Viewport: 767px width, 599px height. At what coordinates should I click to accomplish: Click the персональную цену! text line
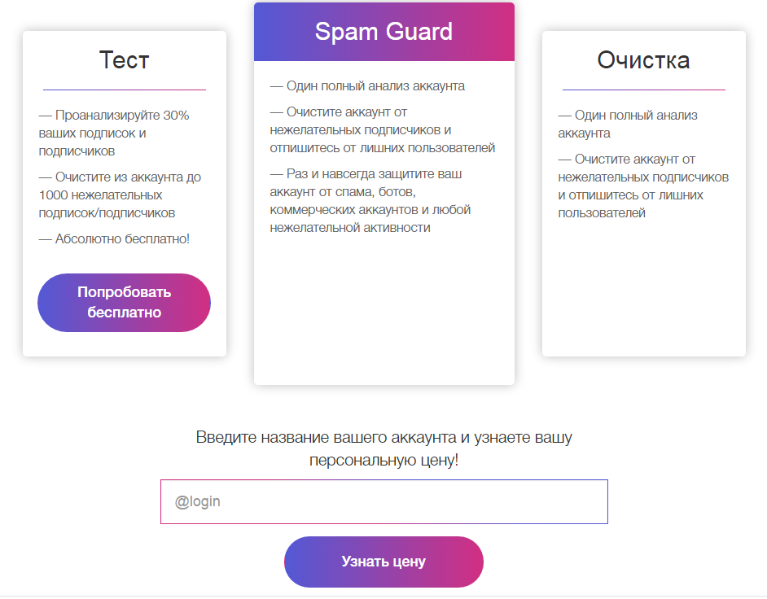click(383, 460)
